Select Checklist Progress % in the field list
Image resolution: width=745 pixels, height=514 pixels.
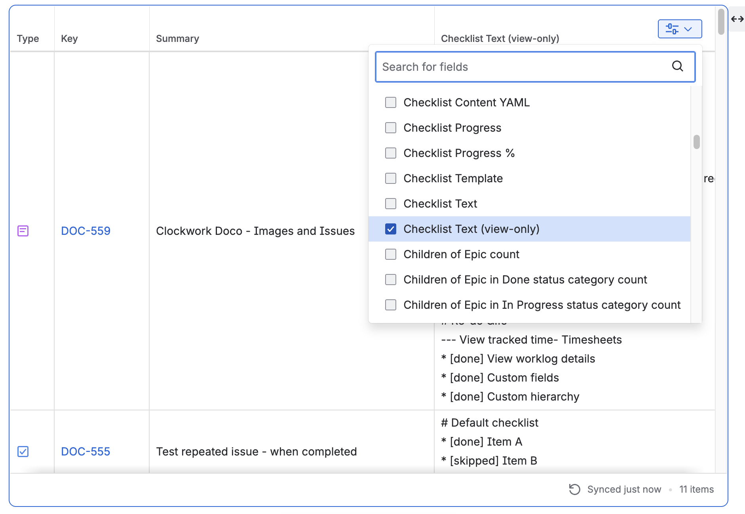(459, 153)
